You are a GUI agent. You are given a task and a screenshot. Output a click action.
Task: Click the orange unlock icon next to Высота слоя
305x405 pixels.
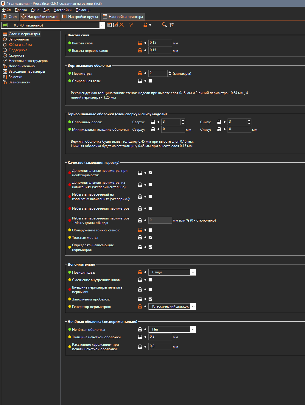point(140,43)
